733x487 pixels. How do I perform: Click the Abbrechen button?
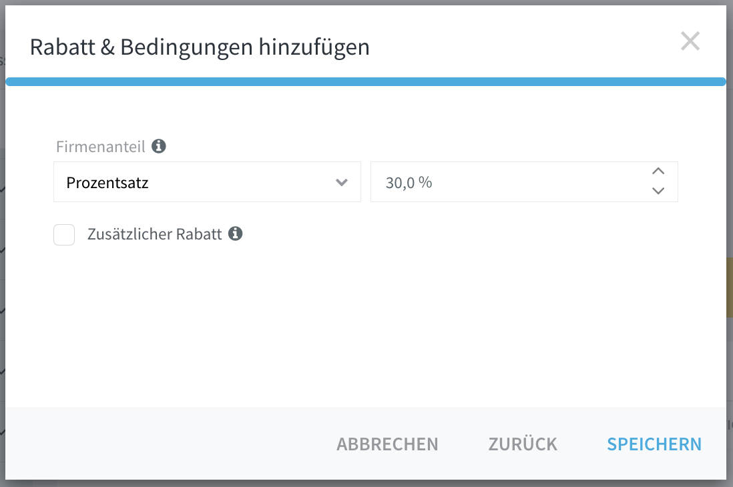[388, 444]
